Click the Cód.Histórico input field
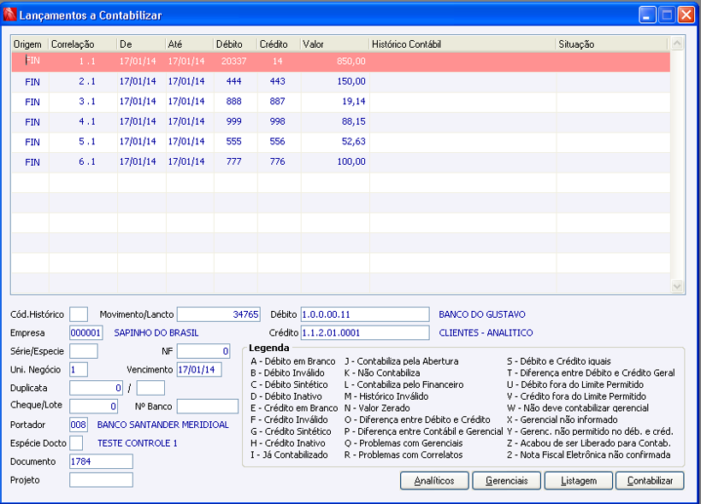The height and width of the screenshot is (504, 701). click(x=79, y=314)
